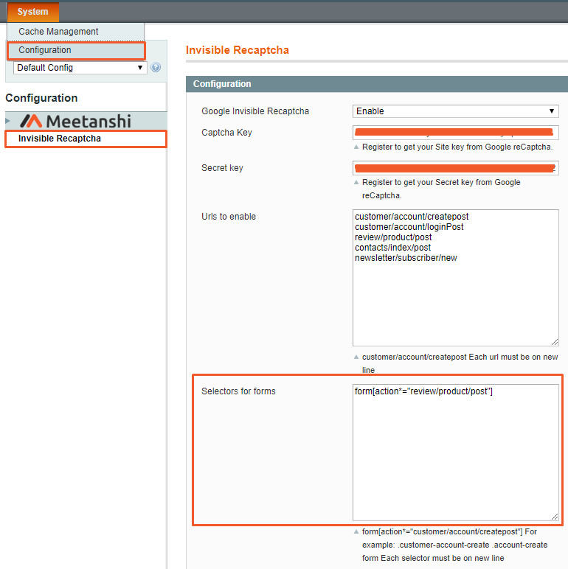Focus the Secret key input field

[x=455, y=168]
